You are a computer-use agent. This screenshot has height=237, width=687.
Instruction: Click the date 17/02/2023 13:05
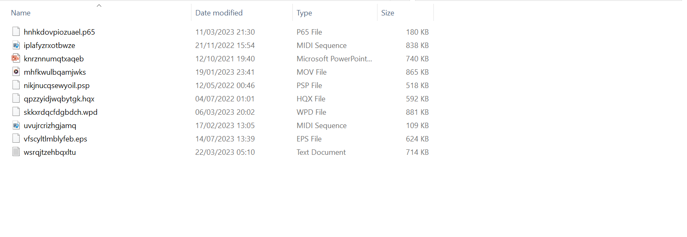pos(225,126)
